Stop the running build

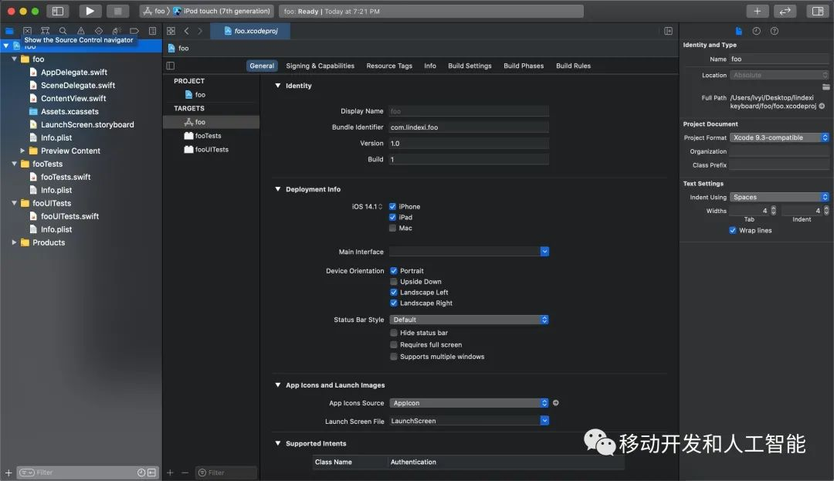coord(117,11)
